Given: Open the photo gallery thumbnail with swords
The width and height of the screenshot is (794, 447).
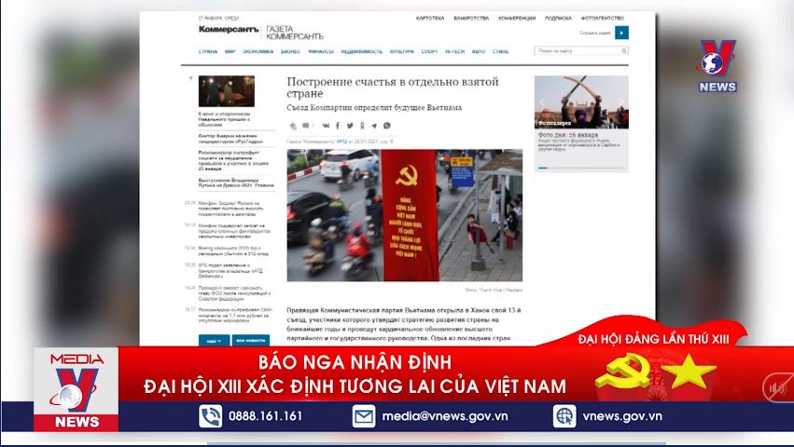Looking at the screenshot, I should pyautogui.click(x=581, y=102).
